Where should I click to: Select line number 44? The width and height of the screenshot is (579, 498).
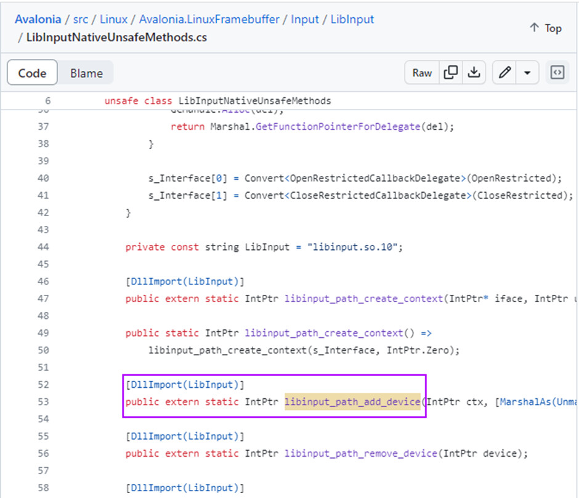coord(43,247)
